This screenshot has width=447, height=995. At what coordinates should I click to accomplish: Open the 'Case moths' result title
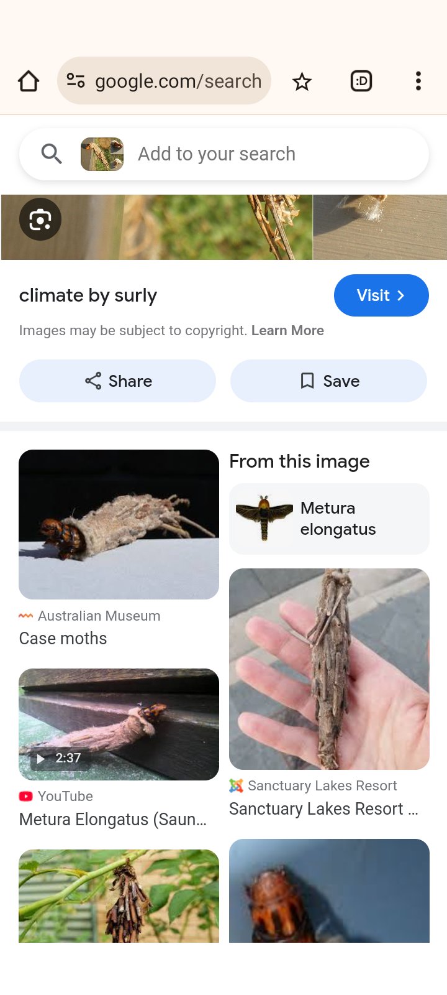[x=63, y=639]
